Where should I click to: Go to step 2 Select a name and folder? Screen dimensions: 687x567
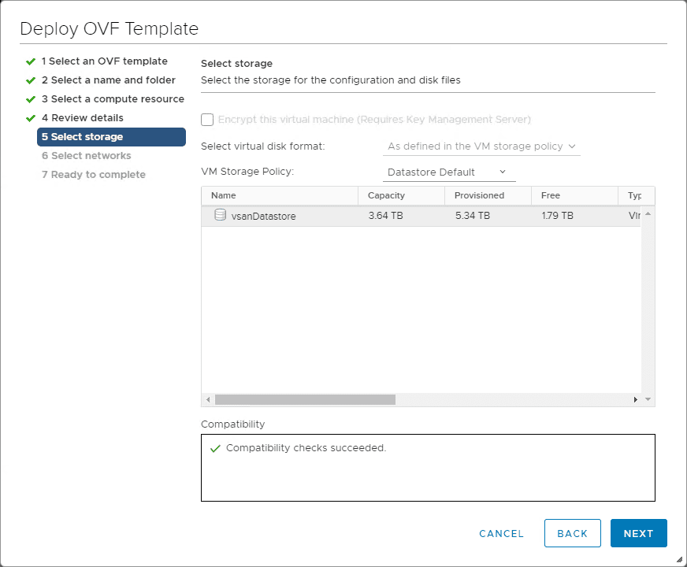tap(109, 80)
